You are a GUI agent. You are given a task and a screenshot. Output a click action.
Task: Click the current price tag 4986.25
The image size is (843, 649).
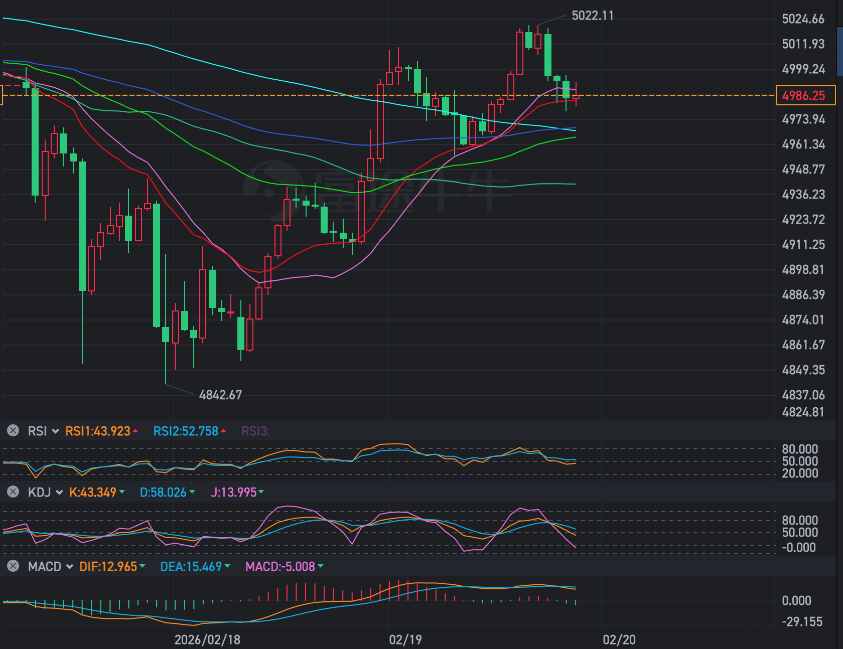(805, 95)
